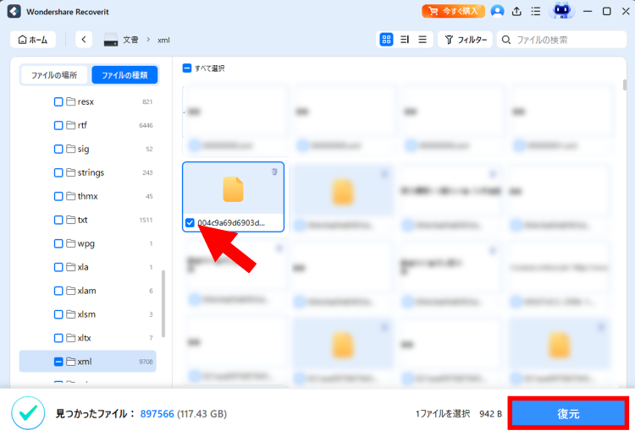Select the xml folder row

tap(88, 362)
